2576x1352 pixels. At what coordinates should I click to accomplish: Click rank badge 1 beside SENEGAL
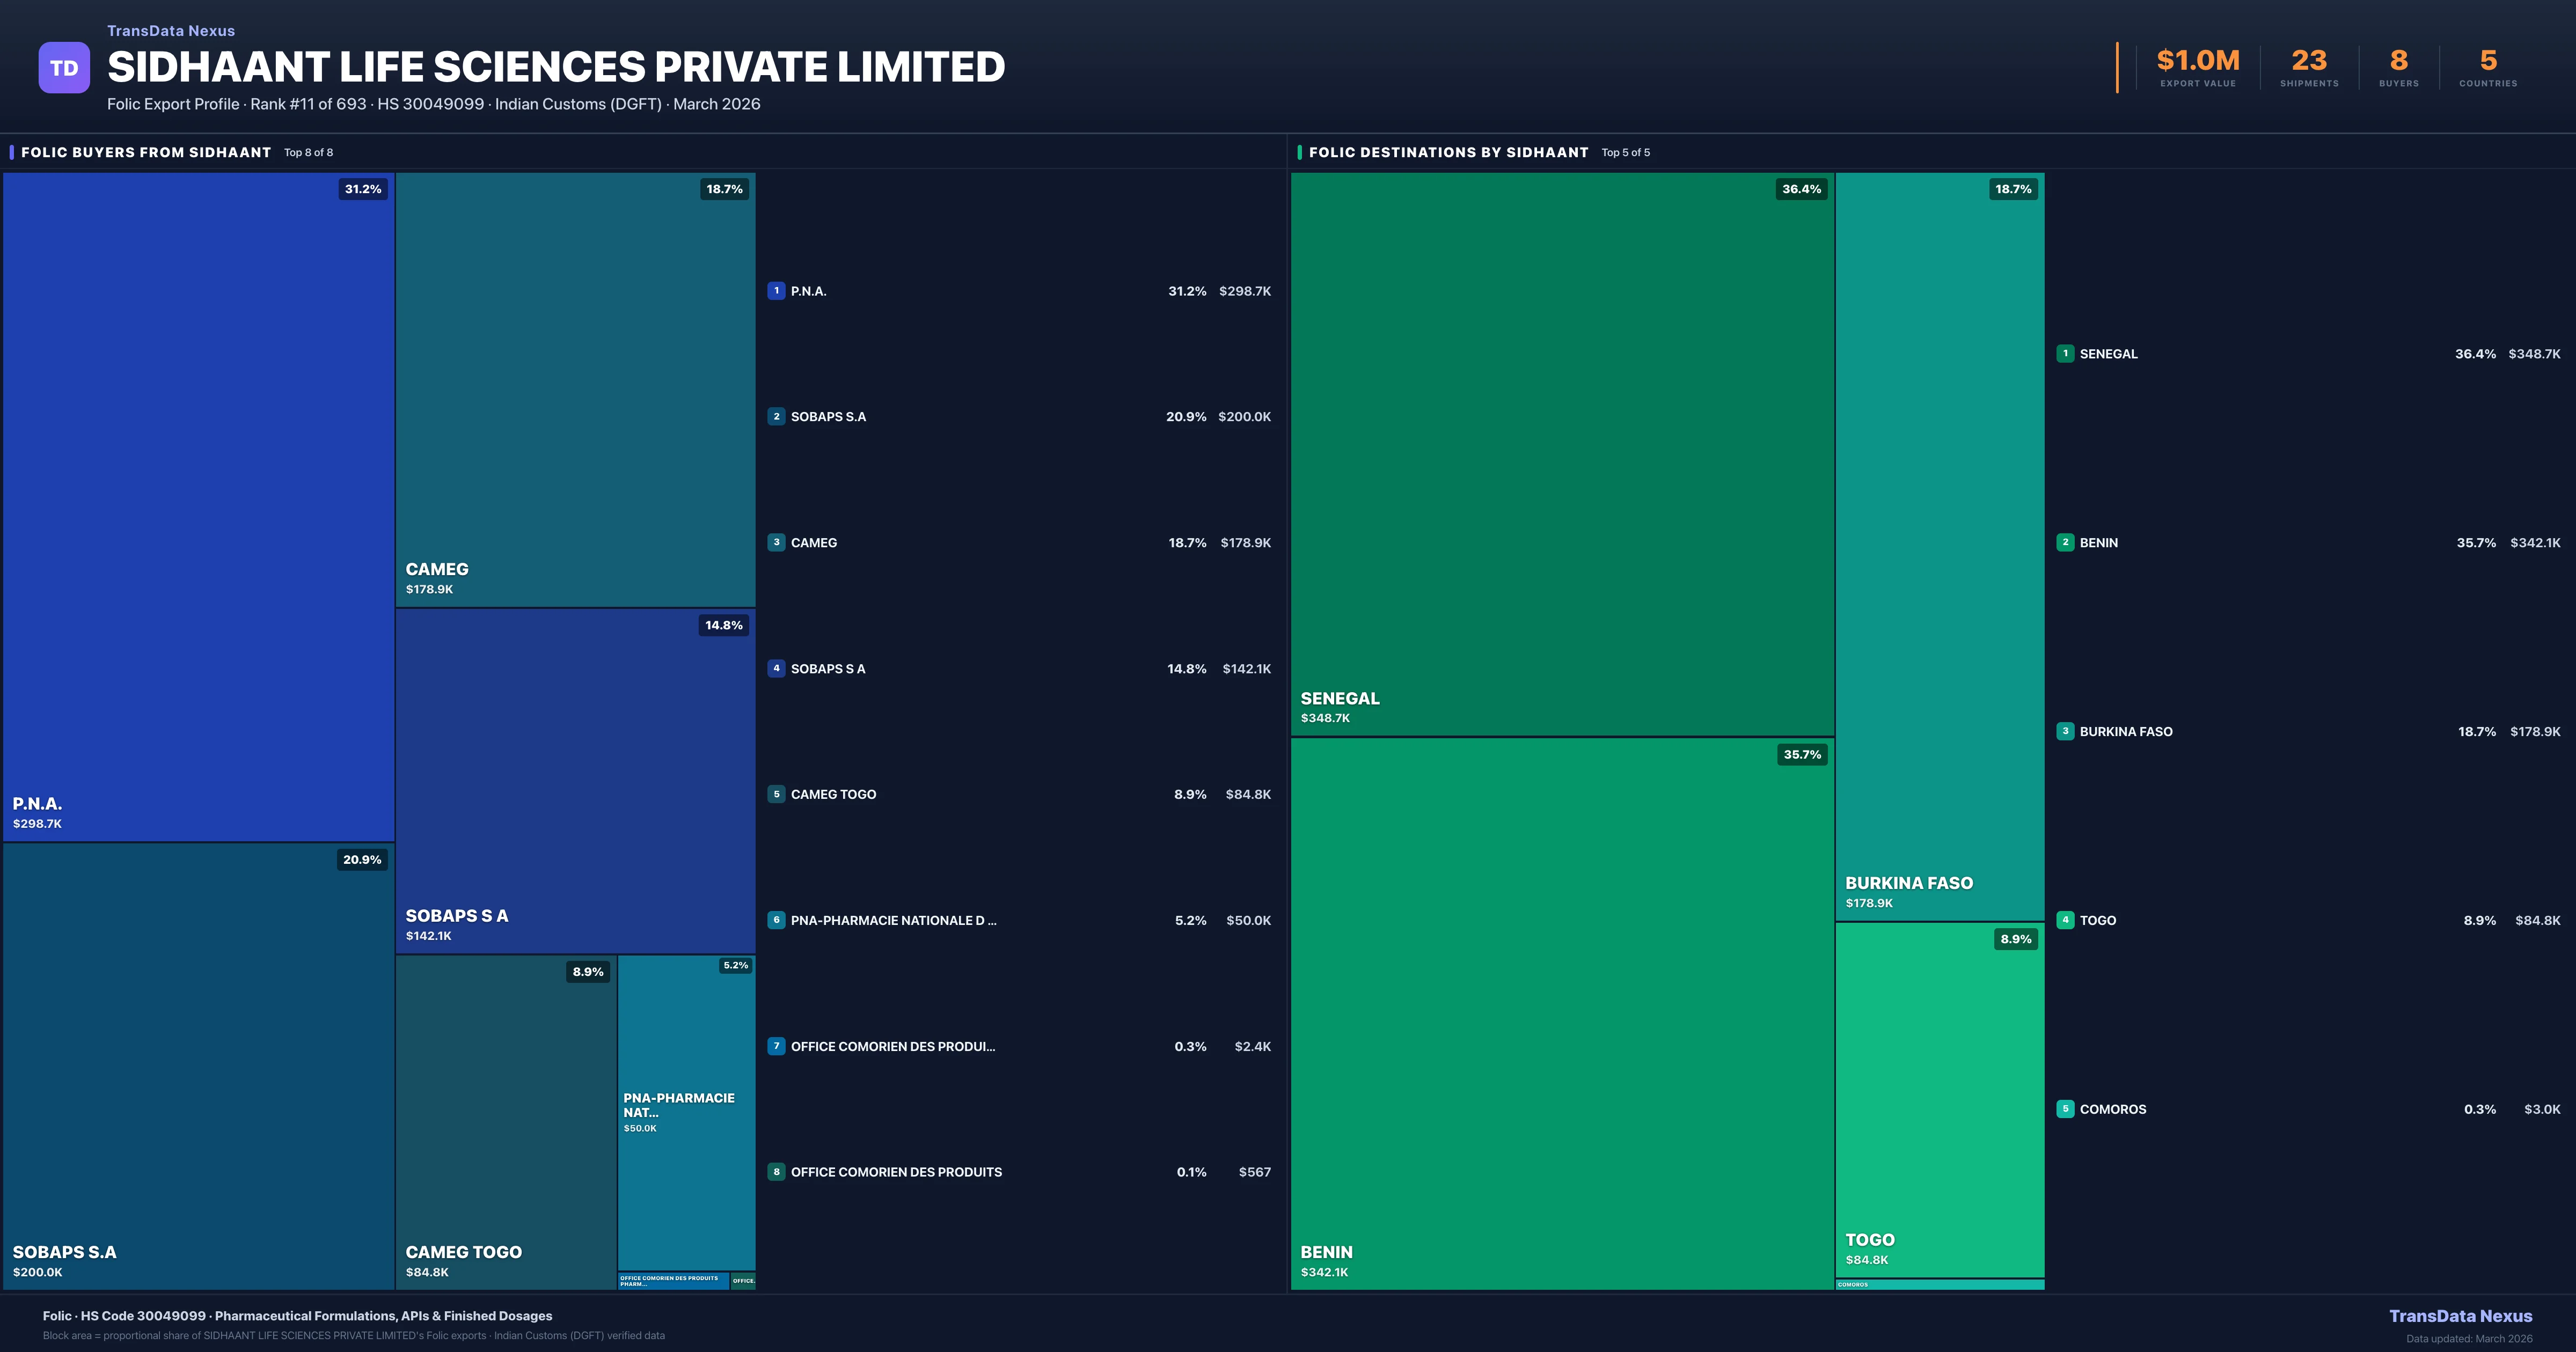(2065, 353)
